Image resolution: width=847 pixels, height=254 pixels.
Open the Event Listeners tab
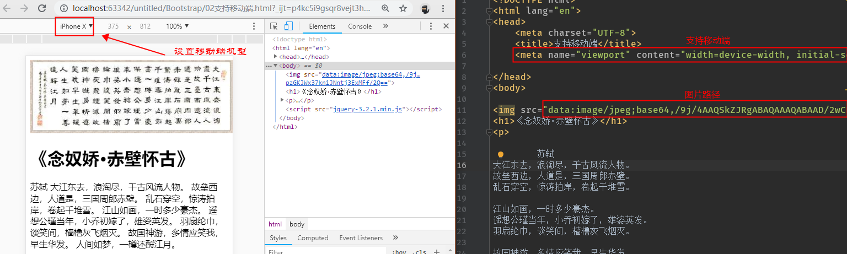point(361,238)
